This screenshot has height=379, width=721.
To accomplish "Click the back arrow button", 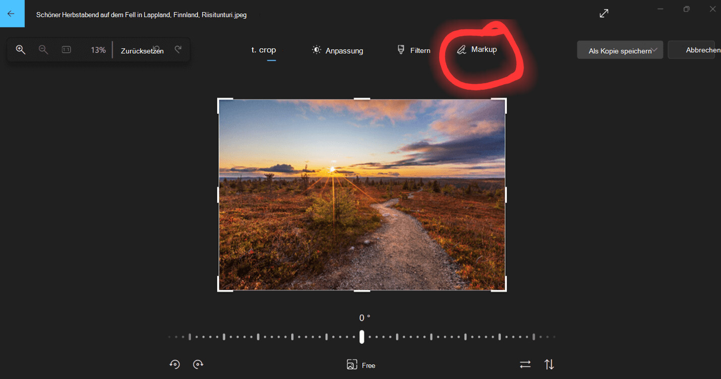I will click(11, 14).
